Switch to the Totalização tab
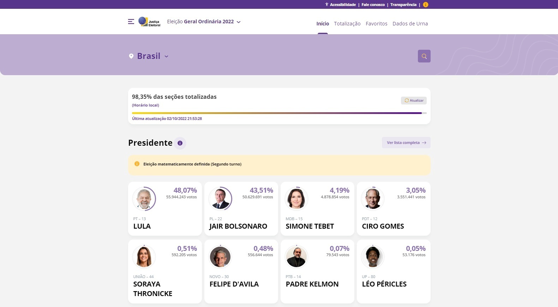Screen dimensions: 558x307 click(347, 24)
